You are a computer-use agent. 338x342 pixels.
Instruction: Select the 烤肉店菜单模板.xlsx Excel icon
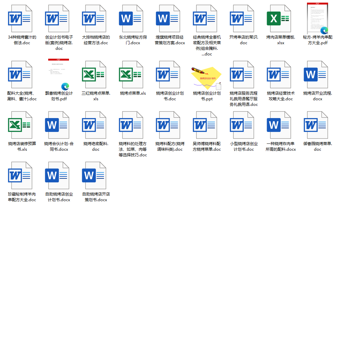coord(279,18)
